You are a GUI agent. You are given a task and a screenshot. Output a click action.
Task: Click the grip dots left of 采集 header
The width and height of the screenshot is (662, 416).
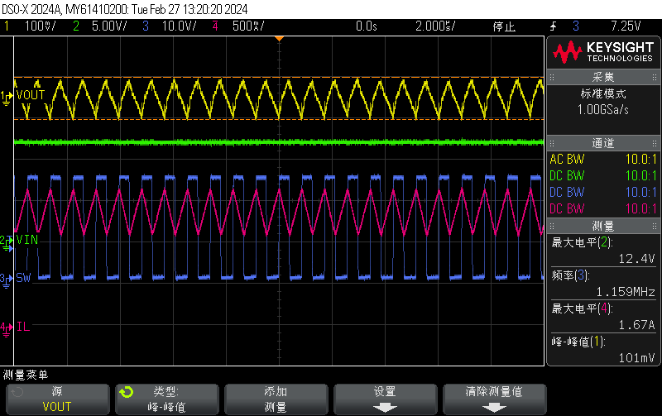coord(552,77)
